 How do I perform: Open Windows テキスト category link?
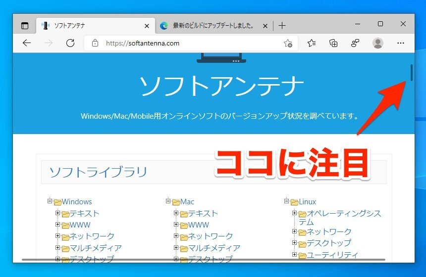pos(85,214)
